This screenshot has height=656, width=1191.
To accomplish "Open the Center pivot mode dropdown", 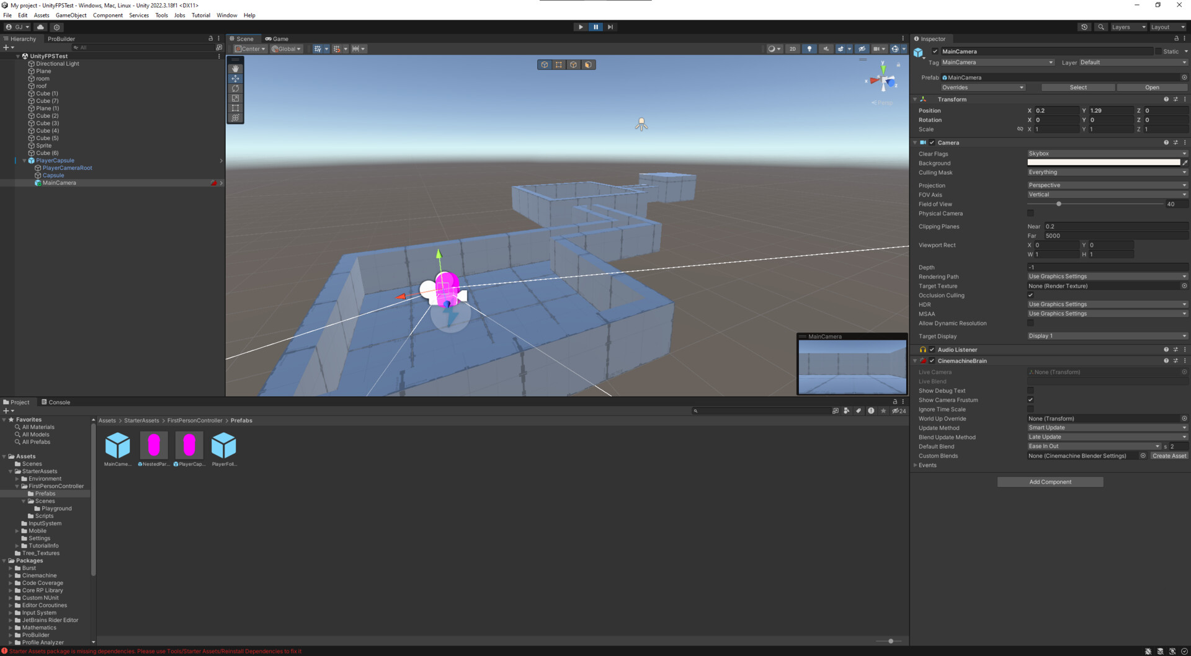I will [x=249, y=48].
